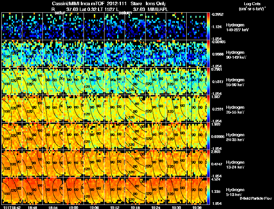Click the 'B-field Particle Flow' caption
Screen dimensions: 274x209
tap(256, 198)
